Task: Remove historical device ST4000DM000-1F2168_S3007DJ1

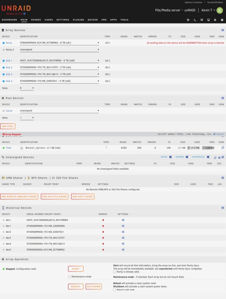Action: (x=103, y=232)
